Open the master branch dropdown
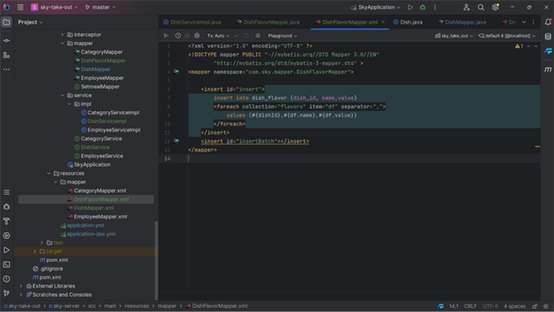This screenshot has height=312, width=554. pos(101,7)
